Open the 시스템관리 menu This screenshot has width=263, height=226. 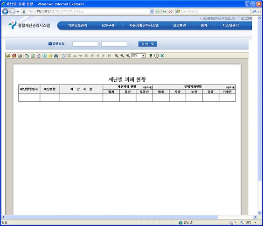(x=230, y=26)
